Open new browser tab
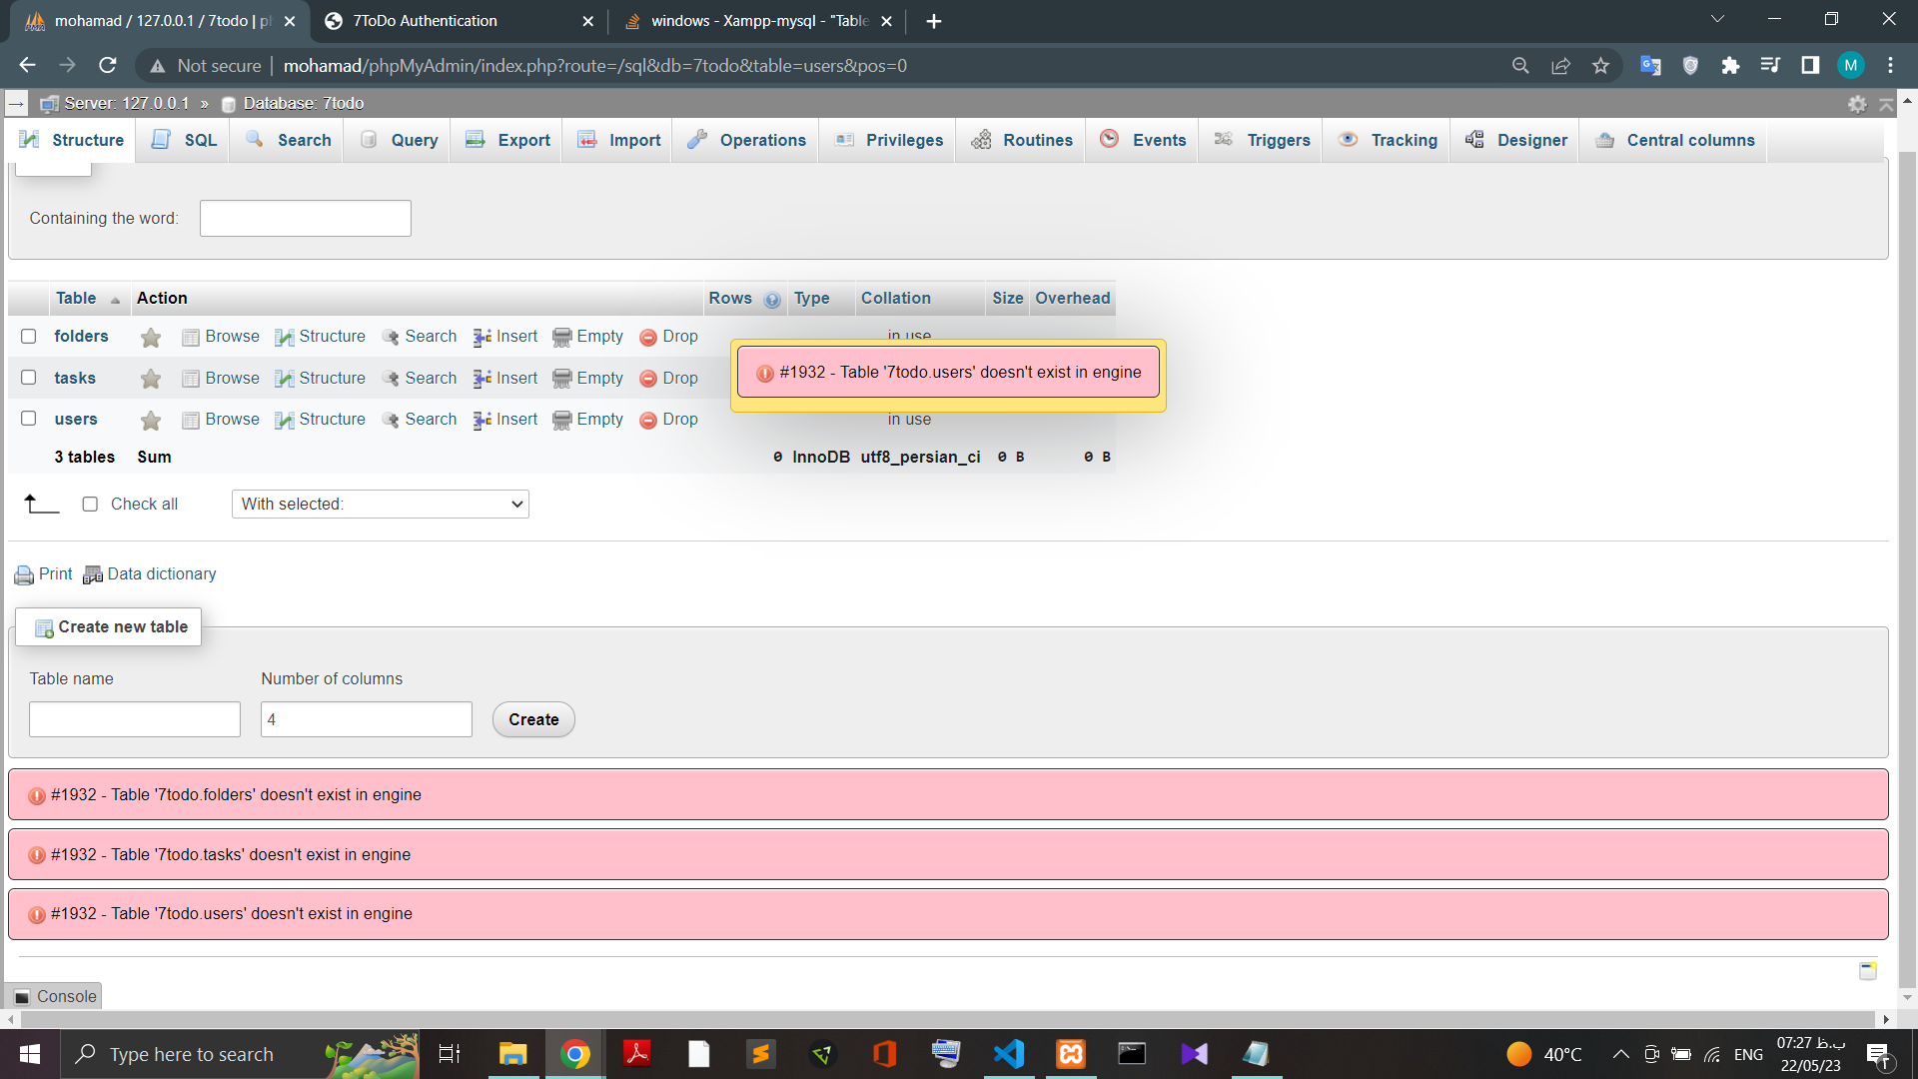The image size is (1918, 1079). pyautogui.click(x=934, y=21)
